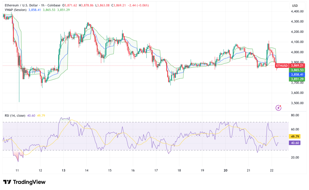
Task: Click the green 3,851.29 VWAP price tag
Action: [297, 79]
